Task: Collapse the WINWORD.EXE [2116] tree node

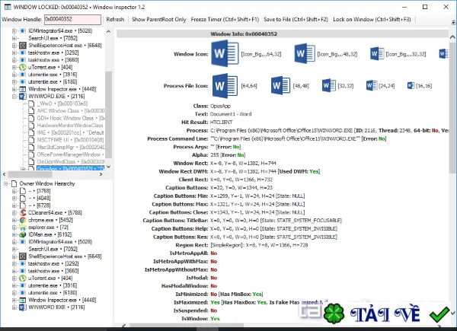Action: 14,97
